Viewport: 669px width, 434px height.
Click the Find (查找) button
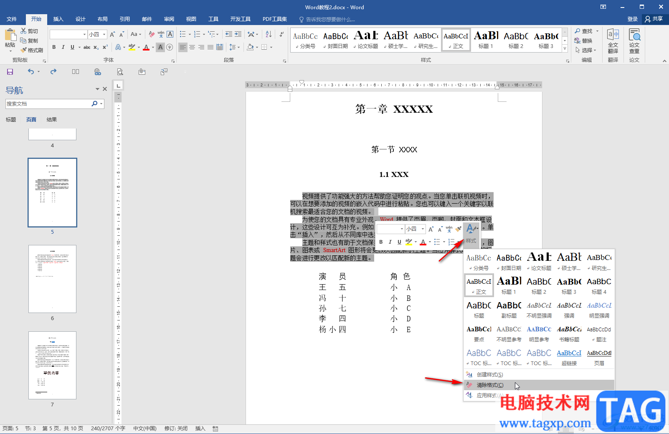click(x=583, y=31)
